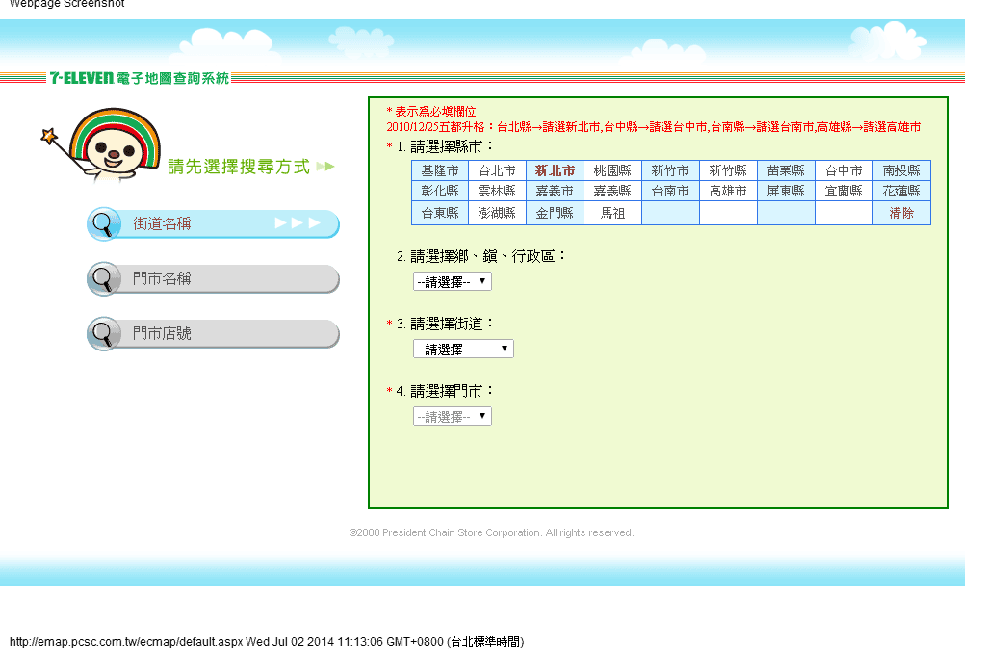Click the magnifier icon on the 門市名稱 button
This screenshot has height=649, width=986.
pyautogui.click(x=104, y=278)
